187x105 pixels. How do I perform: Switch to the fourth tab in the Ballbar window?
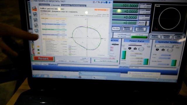tap(79, 6)
